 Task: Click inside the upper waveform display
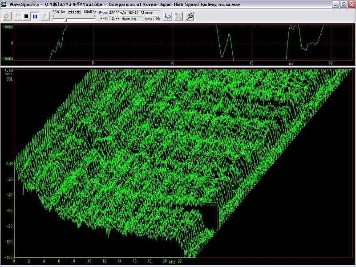(178, 42)
